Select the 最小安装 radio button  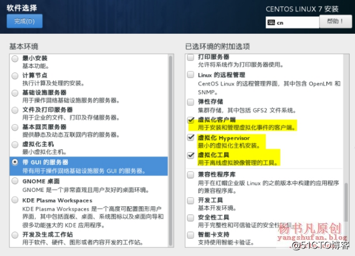pyautogui.click(x=15, y=58)
